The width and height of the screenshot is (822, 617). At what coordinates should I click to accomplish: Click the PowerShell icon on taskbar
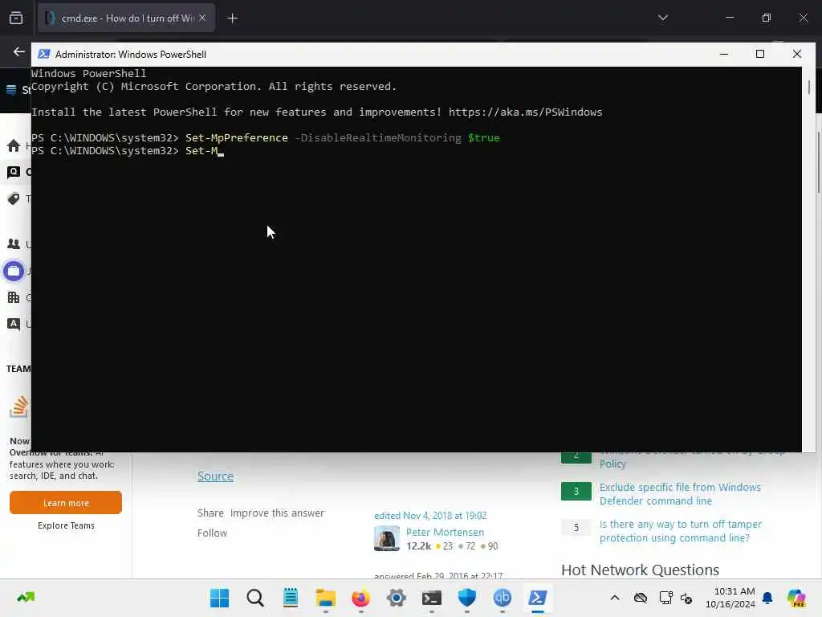pyautogui.click(x=537, y=598)
